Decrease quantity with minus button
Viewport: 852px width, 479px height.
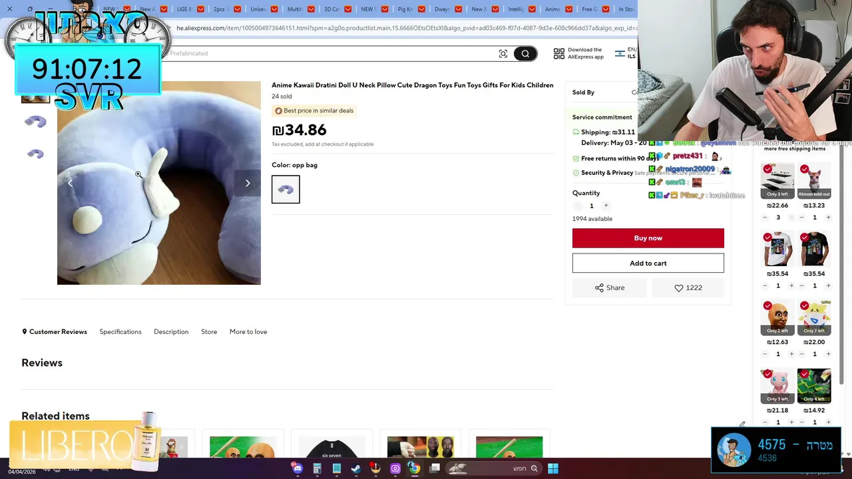577,206
